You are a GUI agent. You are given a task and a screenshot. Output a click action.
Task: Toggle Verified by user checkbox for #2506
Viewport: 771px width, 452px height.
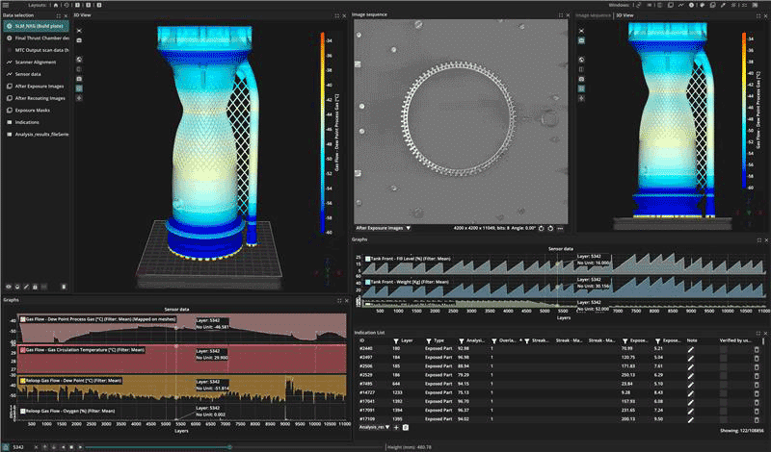(725, 366)
